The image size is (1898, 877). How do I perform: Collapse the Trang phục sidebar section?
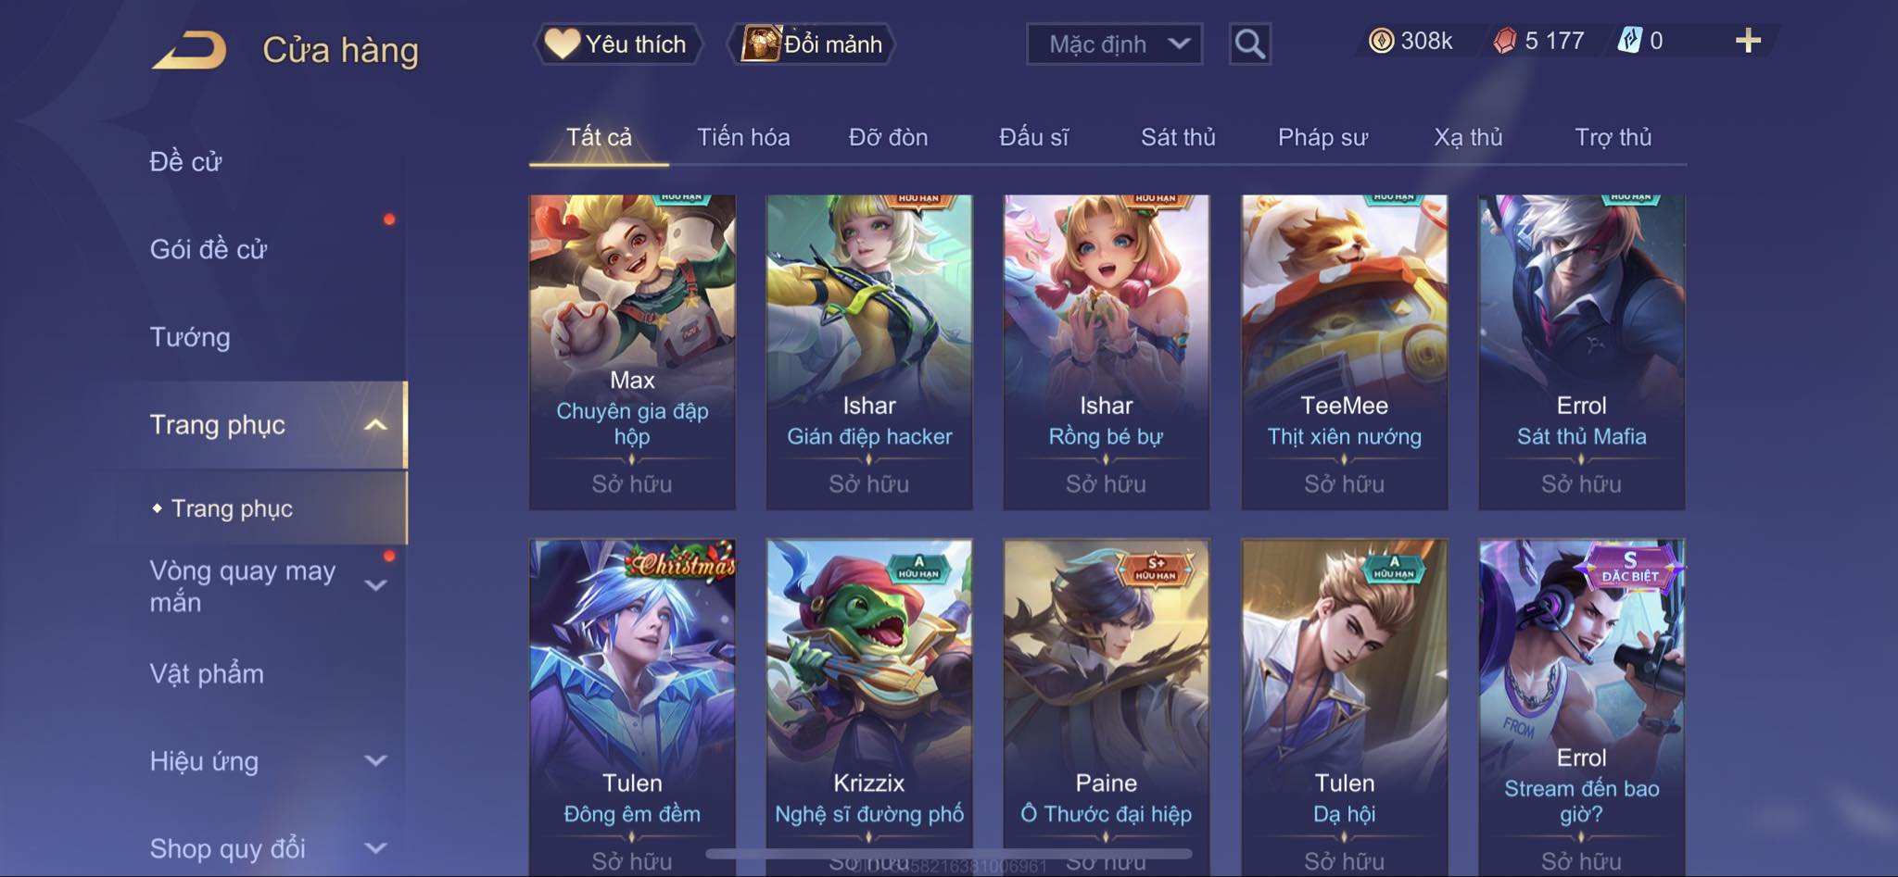coord(375,425)
